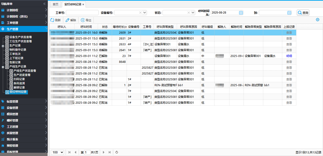
Task: Open the 设备编号 dropdown arrow
Action: [145, 13]
